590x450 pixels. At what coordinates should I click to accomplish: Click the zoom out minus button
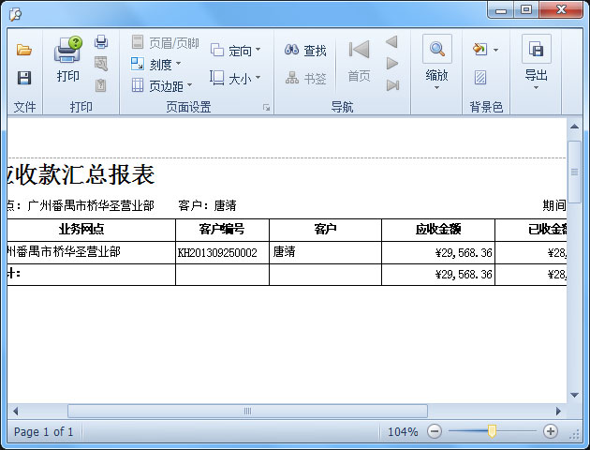click(x=435, y=431)
